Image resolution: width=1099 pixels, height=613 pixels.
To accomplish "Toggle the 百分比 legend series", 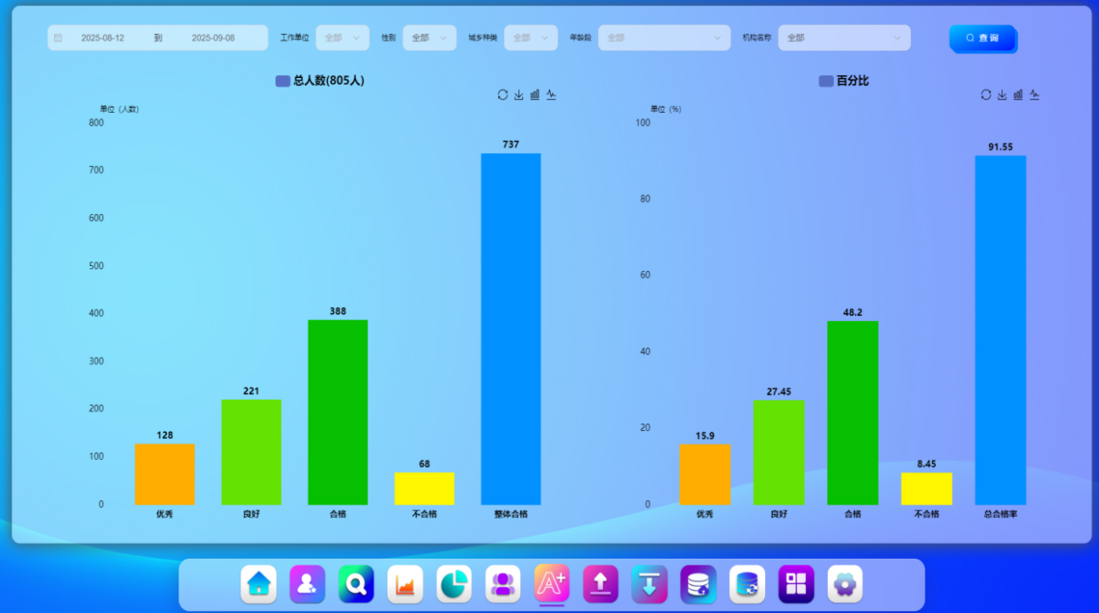I will click(x=844, y=80).
